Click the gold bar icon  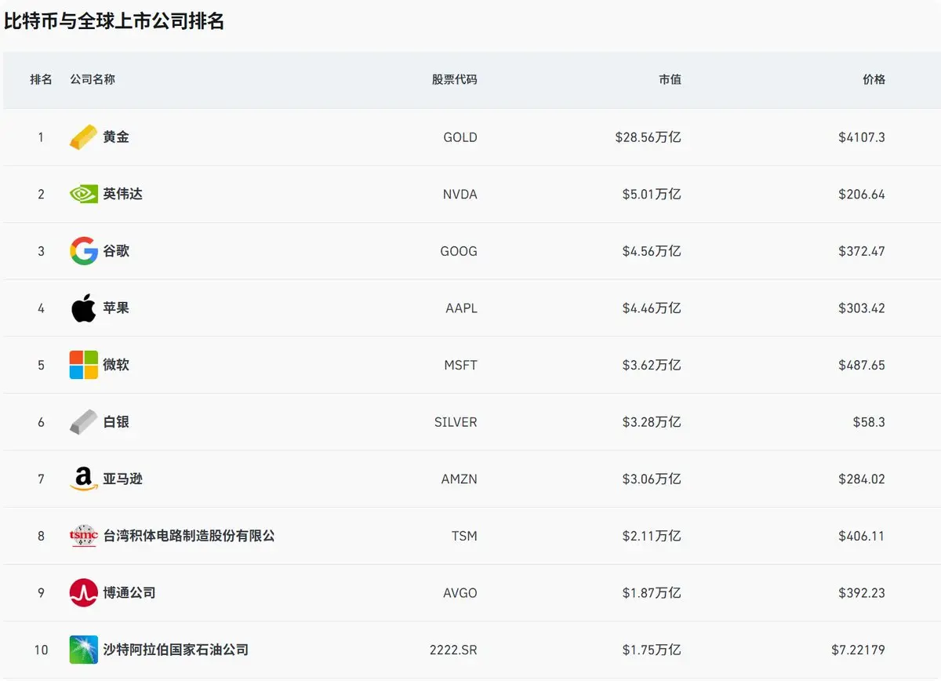[84, 137]
